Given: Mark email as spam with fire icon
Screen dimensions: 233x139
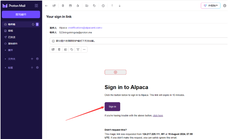Looking at the screenshot, I should pos(78,6).
